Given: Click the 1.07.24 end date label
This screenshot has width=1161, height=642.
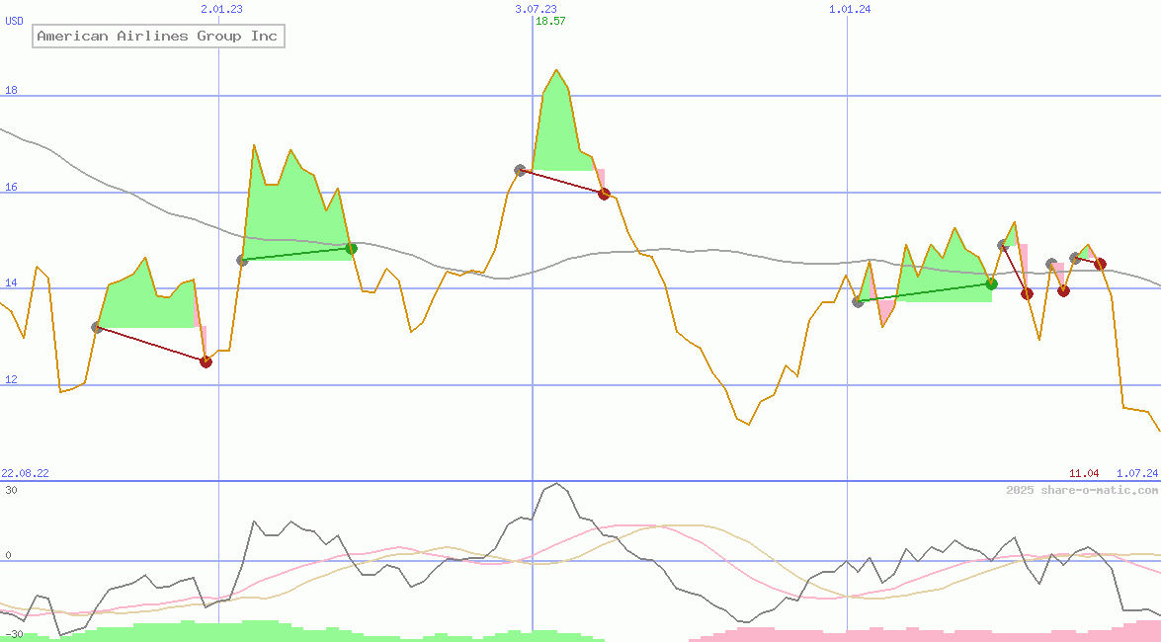Looking at the screenshot, I should [1137, 473].
